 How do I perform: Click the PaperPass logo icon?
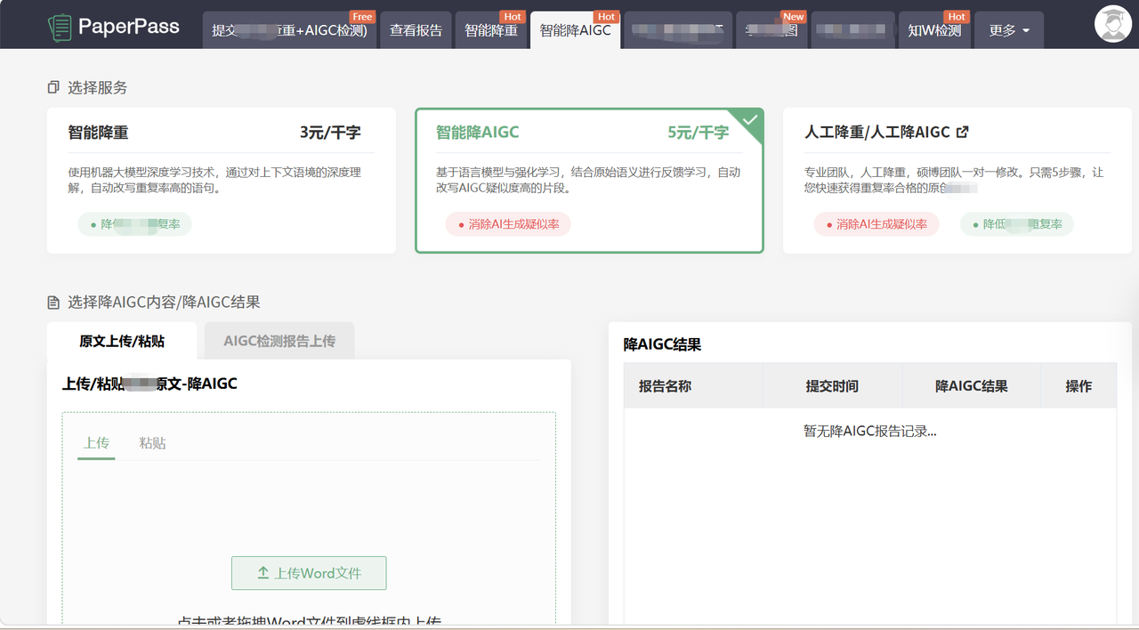pyautogui.click(x=60, y=27)
